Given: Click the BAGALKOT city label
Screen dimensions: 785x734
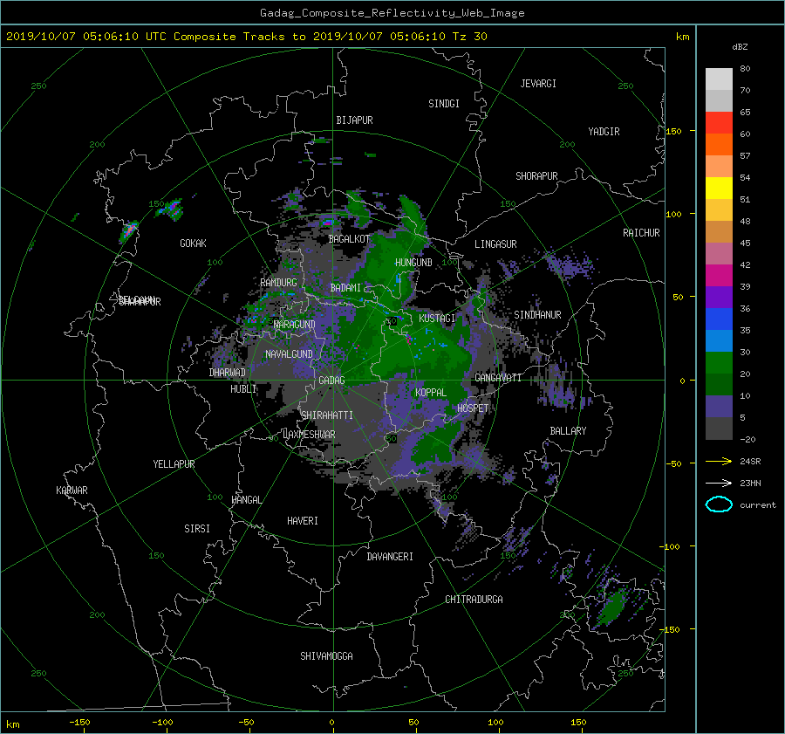Looking at the screenshot, I should 349,239.
